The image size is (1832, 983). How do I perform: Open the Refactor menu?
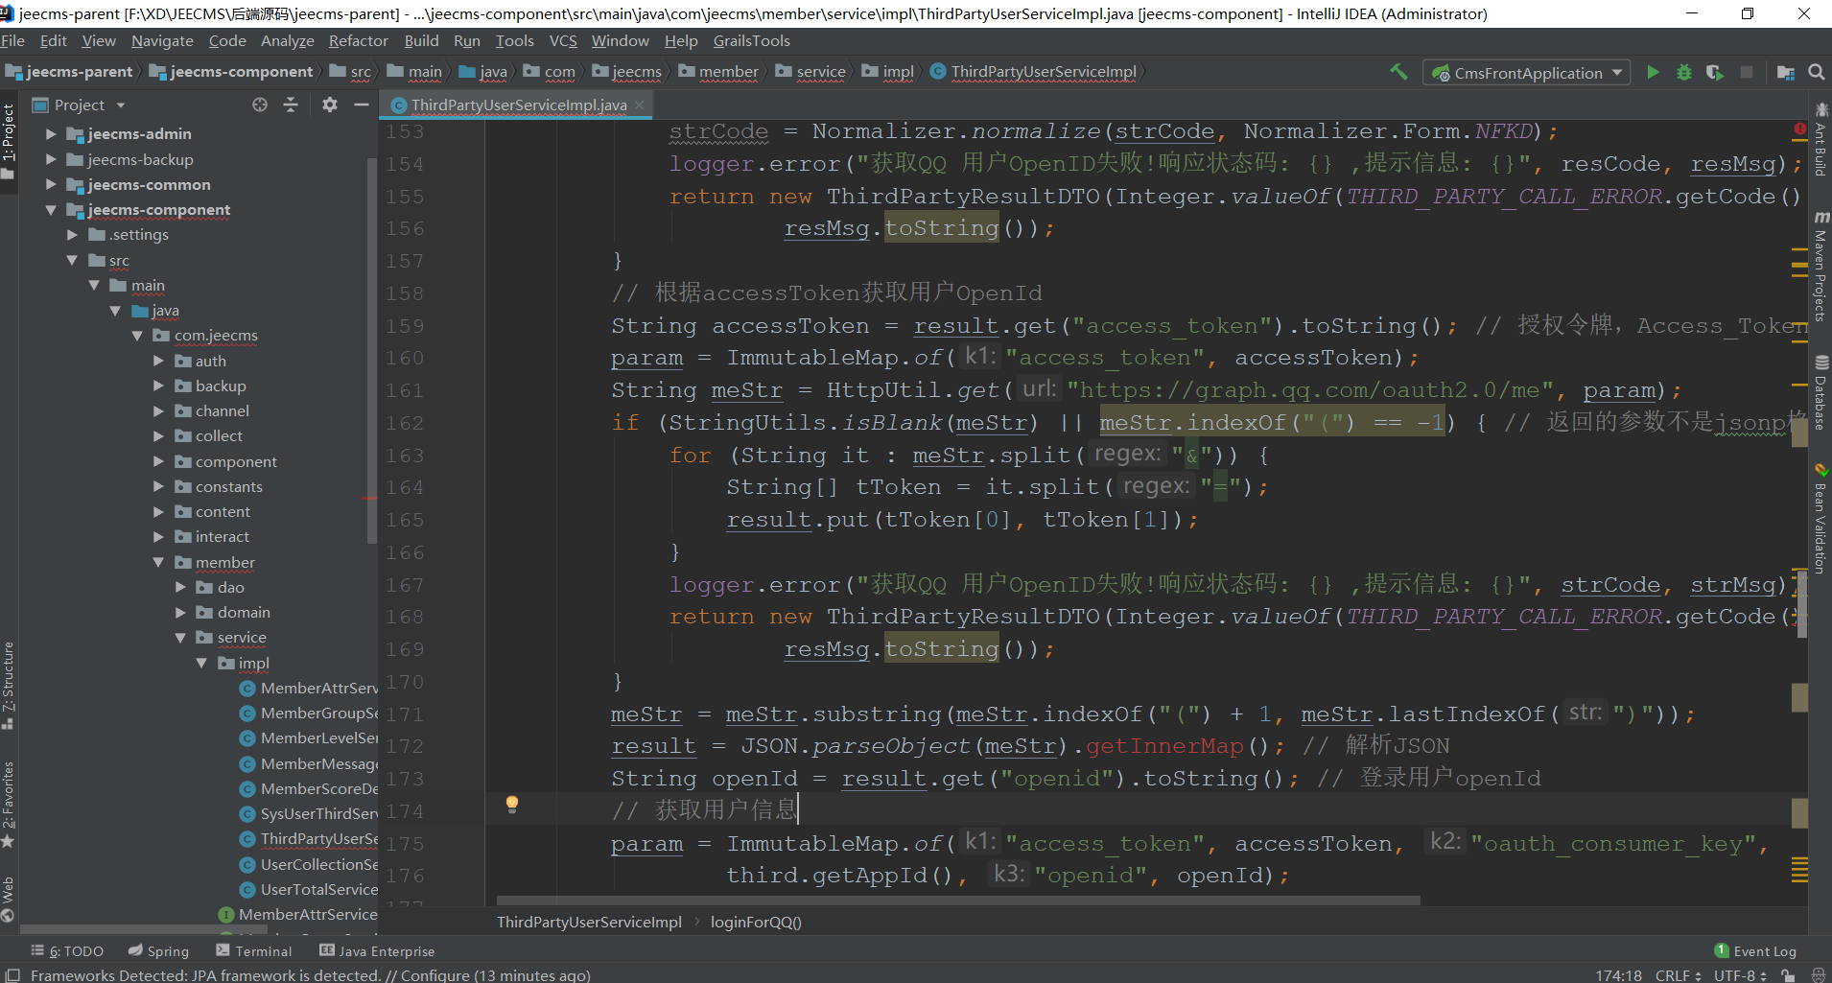tap(358, 41)
